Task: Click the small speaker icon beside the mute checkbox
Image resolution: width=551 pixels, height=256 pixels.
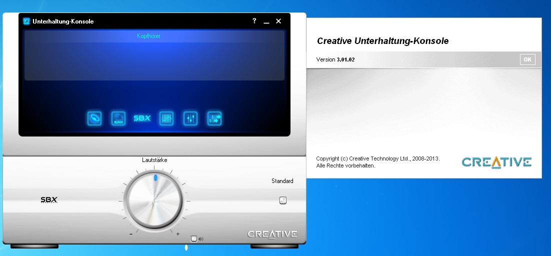Action: (x=200, y=239)
